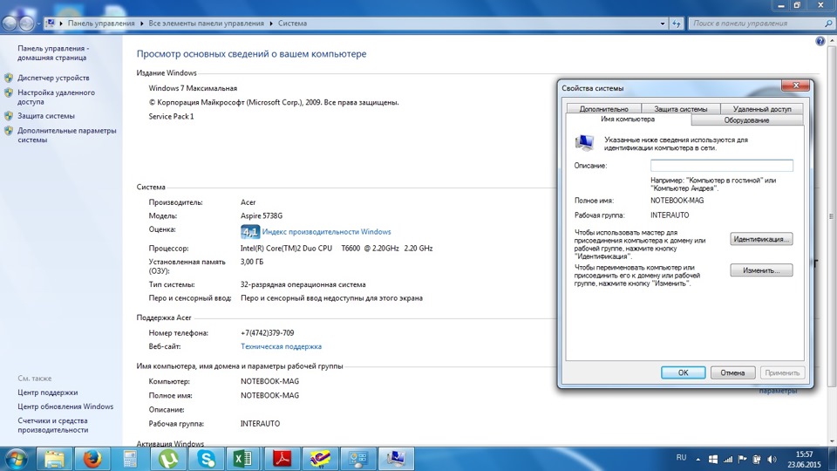Click computer name value 'NOTEBOOK-MAG' in Компьютер row
This screenshot has width=837, height=471.
click(269, 381)
